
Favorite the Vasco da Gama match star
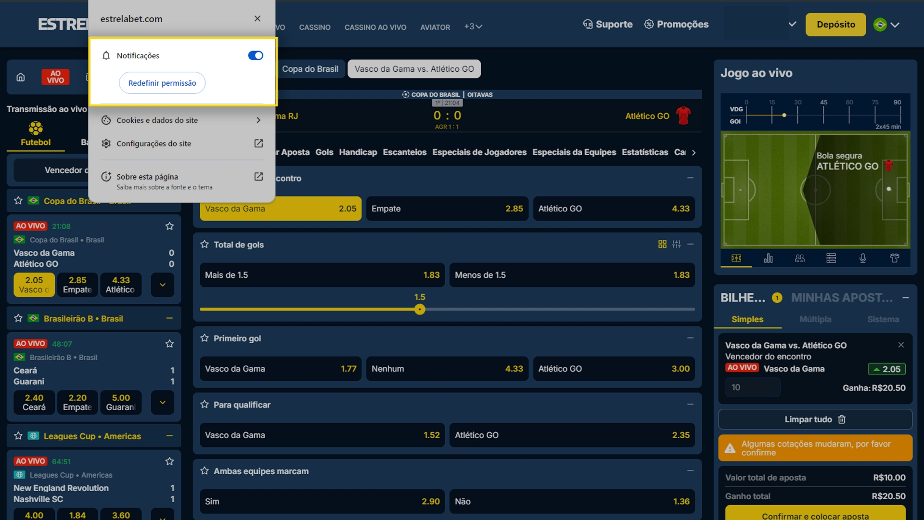[x=169, y=226]
